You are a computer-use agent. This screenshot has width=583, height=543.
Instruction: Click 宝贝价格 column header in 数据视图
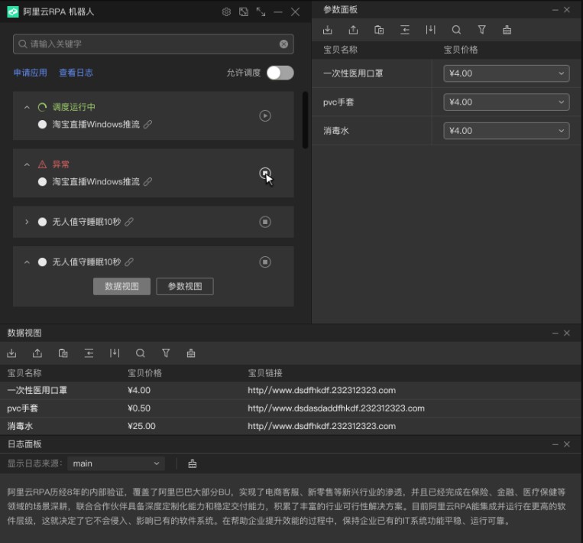[144, 373]
